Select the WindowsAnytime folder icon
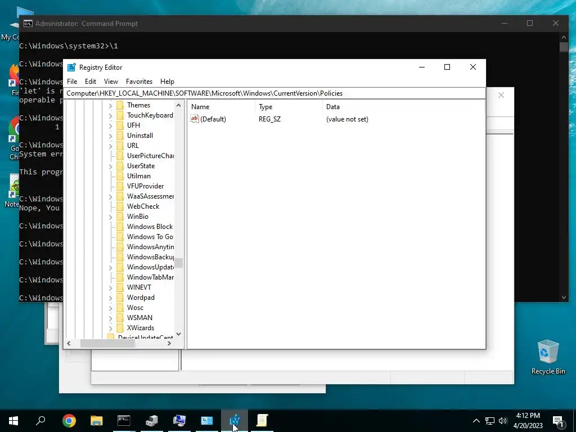 click(120, 247)
